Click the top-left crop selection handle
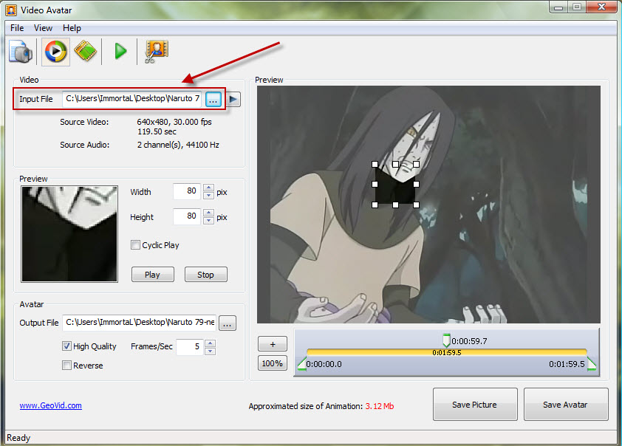 tap(375, 164)
